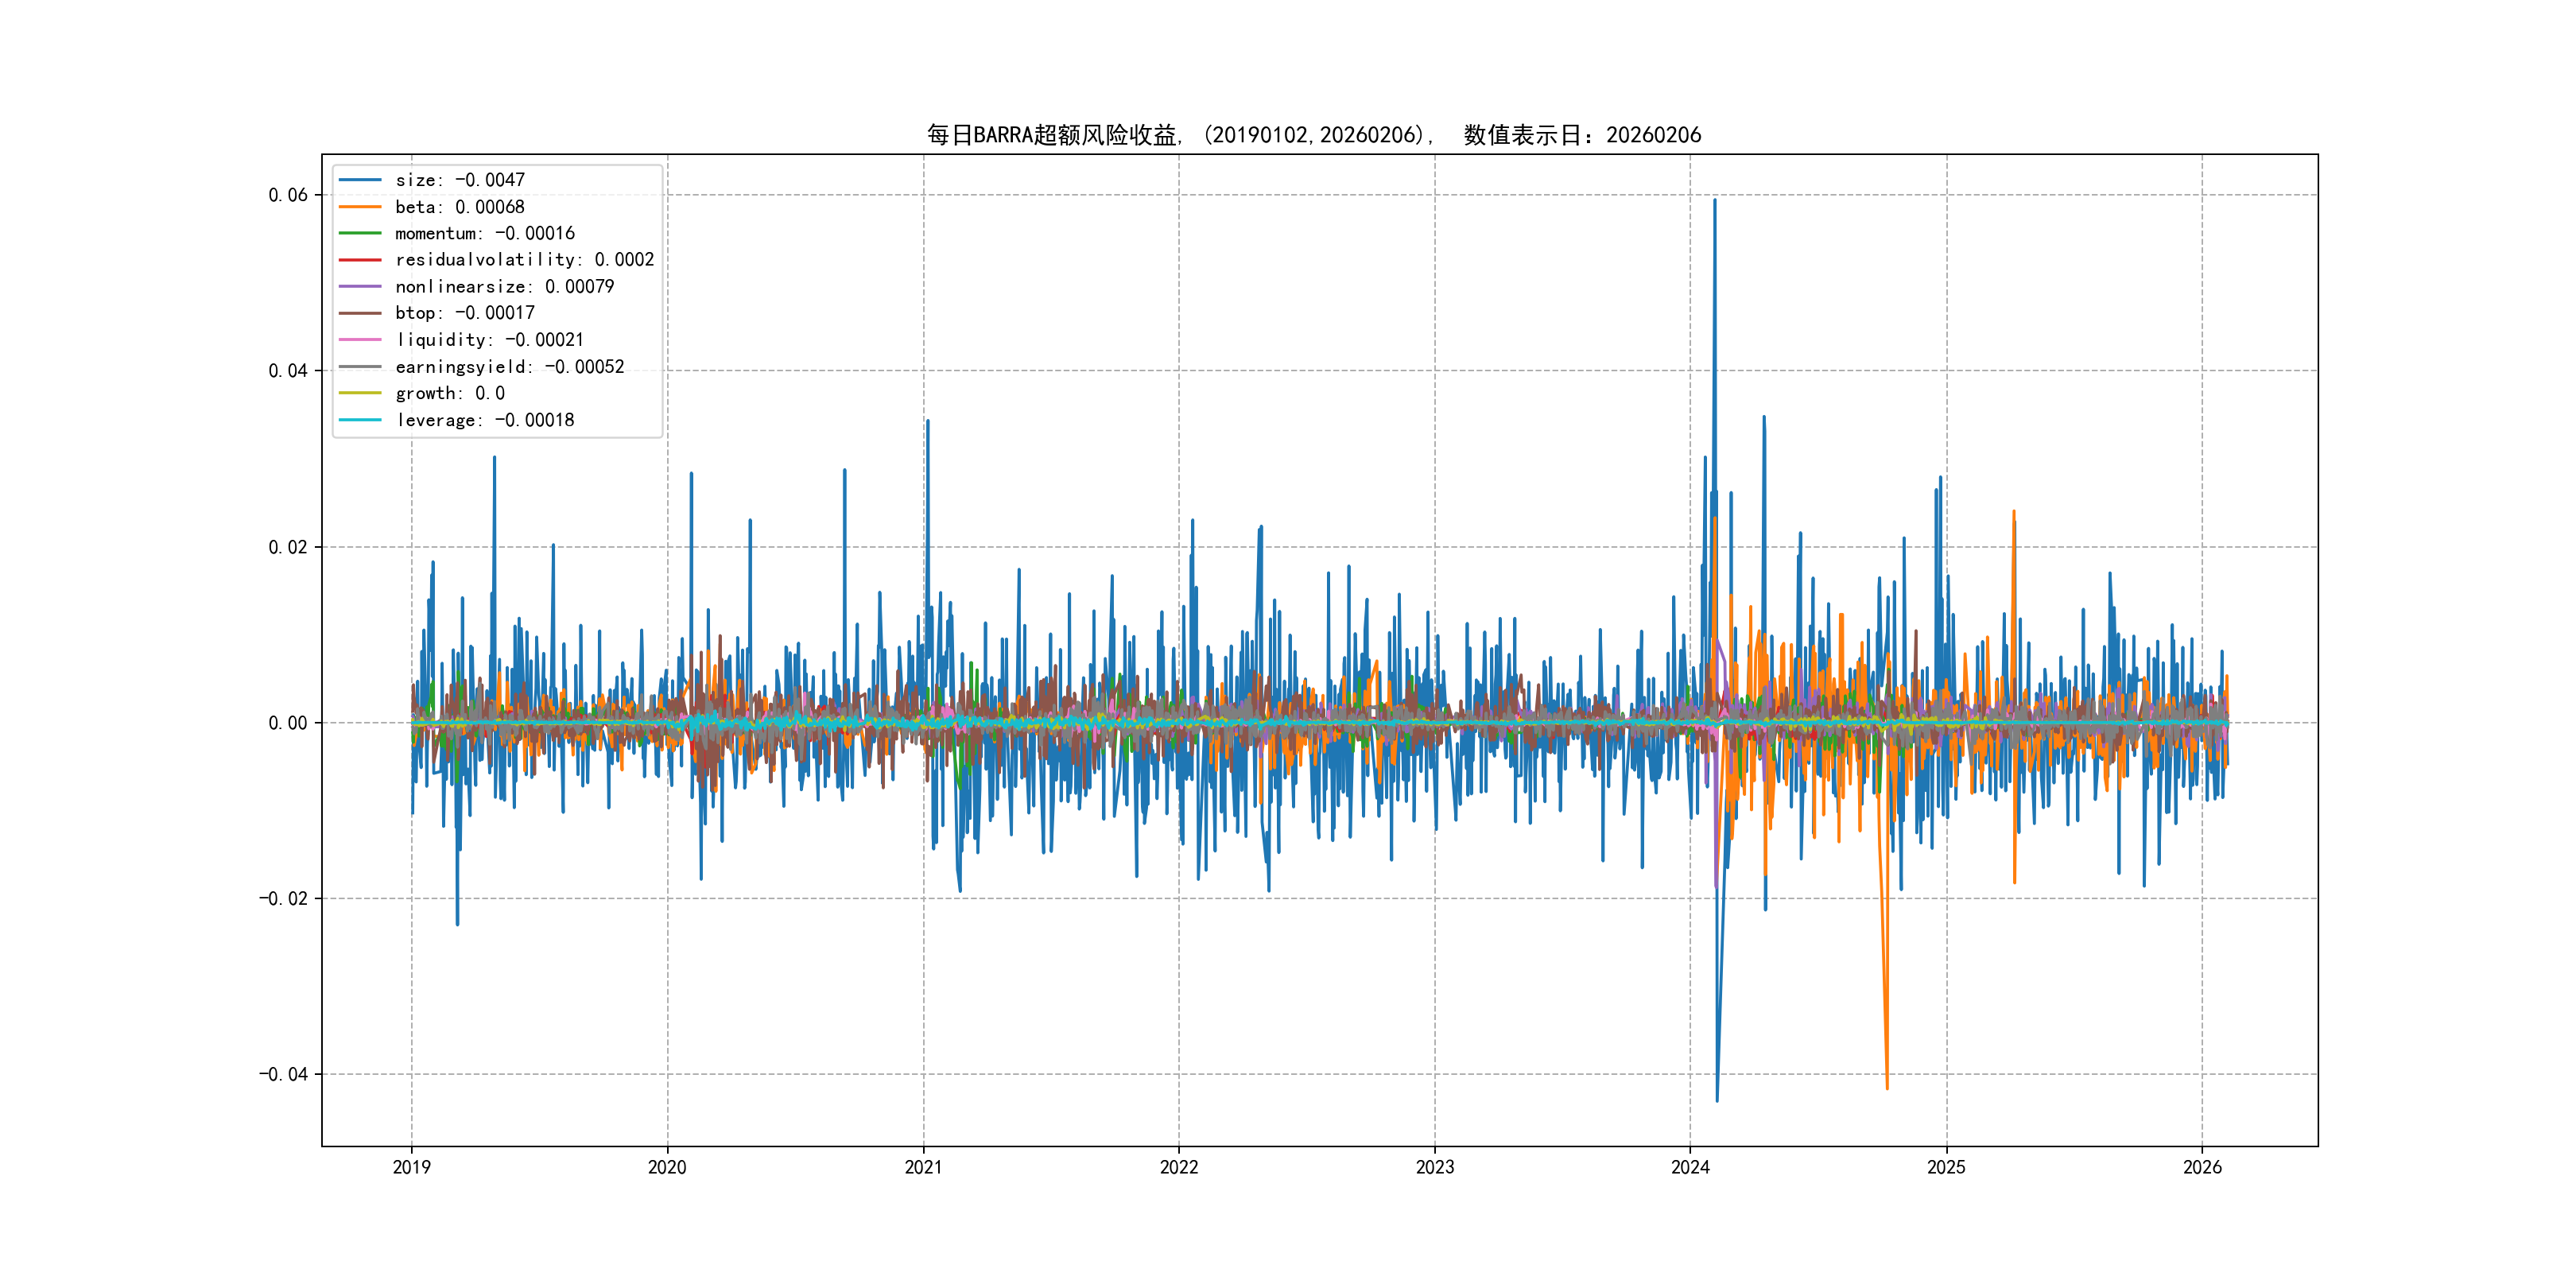The width and height of the screenshot is (2576, 1288).
Task: Click the 0.06 y-axis tick label
Action: tap(288, 195)
